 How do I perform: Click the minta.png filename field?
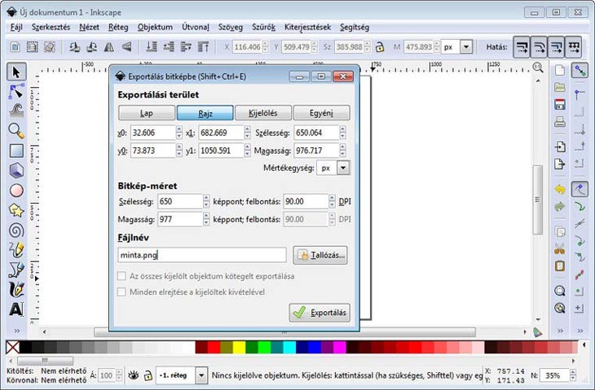tap(201, 255)
